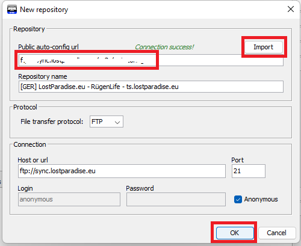
Task: Confirm the new repository with OK
Action: click(x=235, y=233)
